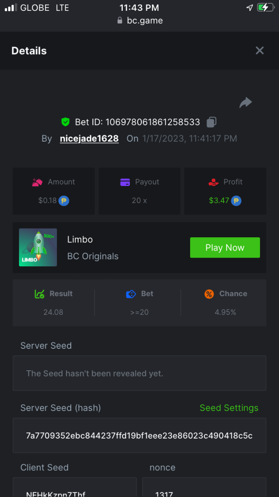Click the purple Payout card icon

pyautogui.click(x=125, y=182)
